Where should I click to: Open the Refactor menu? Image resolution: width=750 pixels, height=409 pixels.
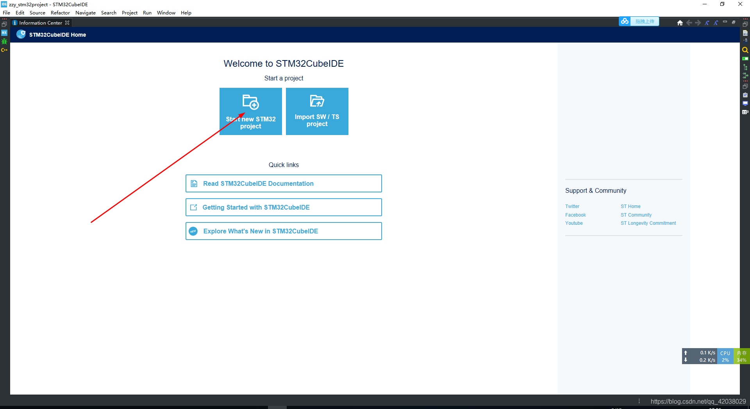click(x=60, y=12)
